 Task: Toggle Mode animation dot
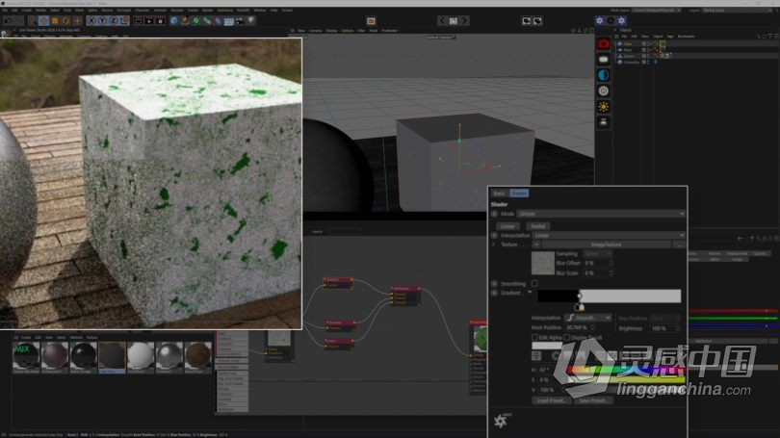click(494, 214)
